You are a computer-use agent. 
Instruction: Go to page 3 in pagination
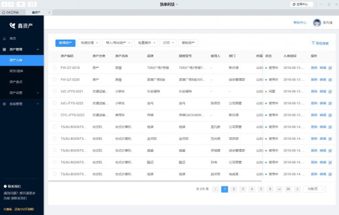click(243, 189)
